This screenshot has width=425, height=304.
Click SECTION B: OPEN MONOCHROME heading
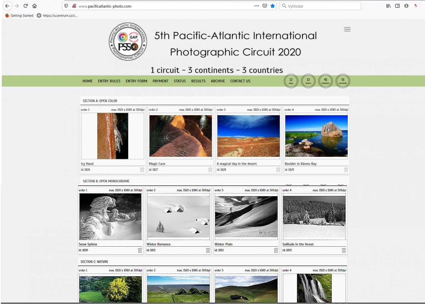[x=106, y=181]
